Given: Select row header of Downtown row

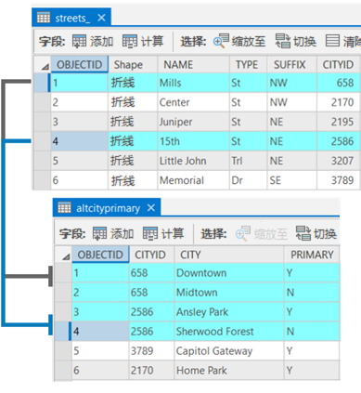Looking at the screenshot, I should point(63,273).
